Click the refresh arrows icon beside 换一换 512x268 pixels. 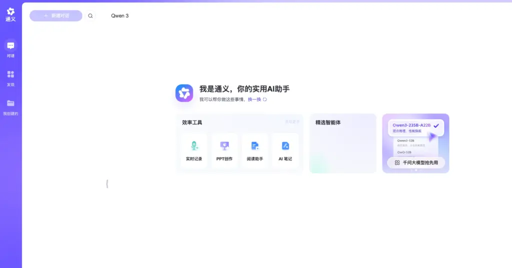pos(265,99)
